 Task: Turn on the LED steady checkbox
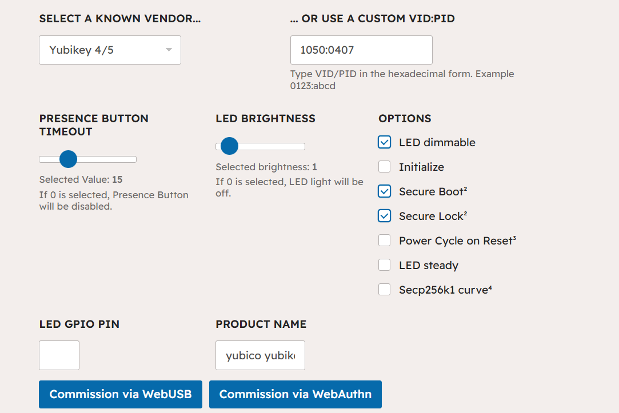click(385, 265)
